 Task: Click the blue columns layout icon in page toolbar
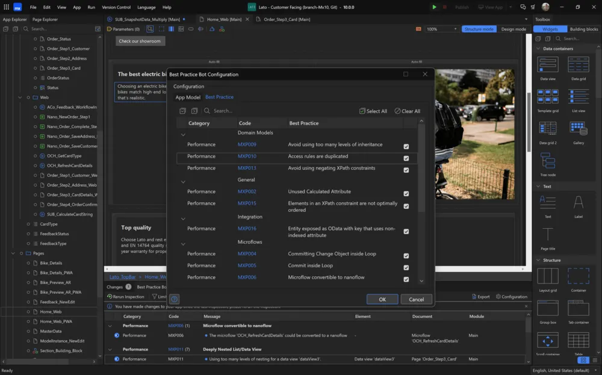[x=171, y=29]
